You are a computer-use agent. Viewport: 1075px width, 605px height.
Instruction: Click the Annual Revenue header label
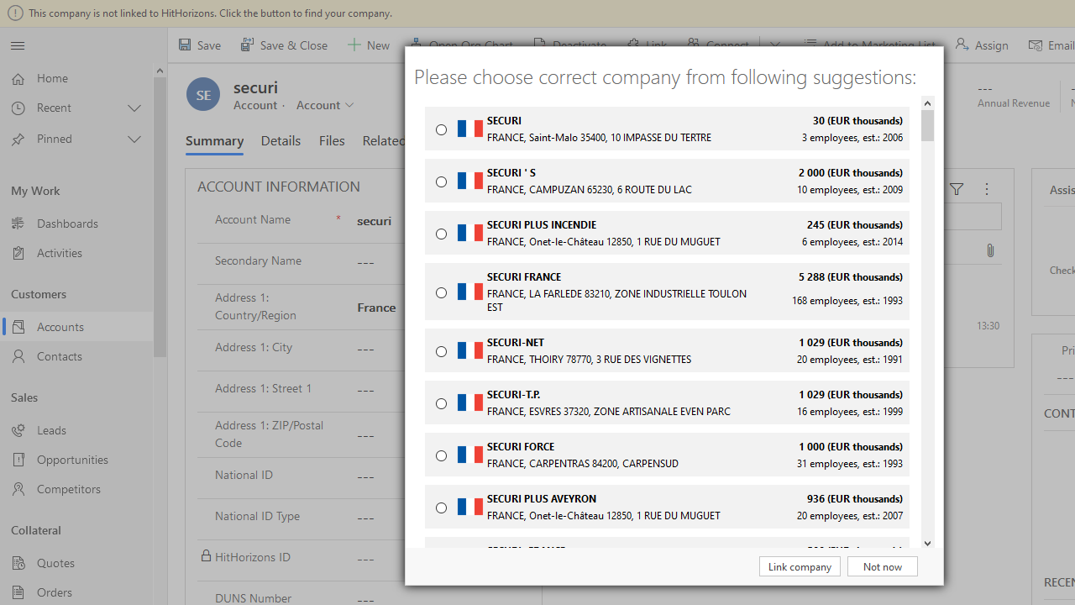(1014, 103)
